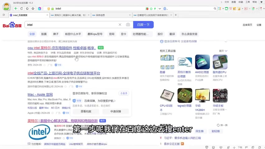The height and width of the screenshot is (149, 265).
Task: Select the 全部 search filter
Action: click(32, 34)
